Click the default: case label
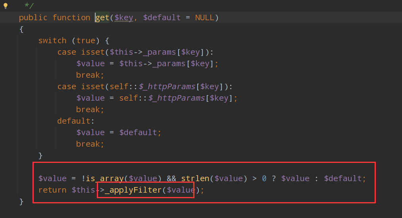The height and width of the screenshot is (218, 402). click(76, 121)
